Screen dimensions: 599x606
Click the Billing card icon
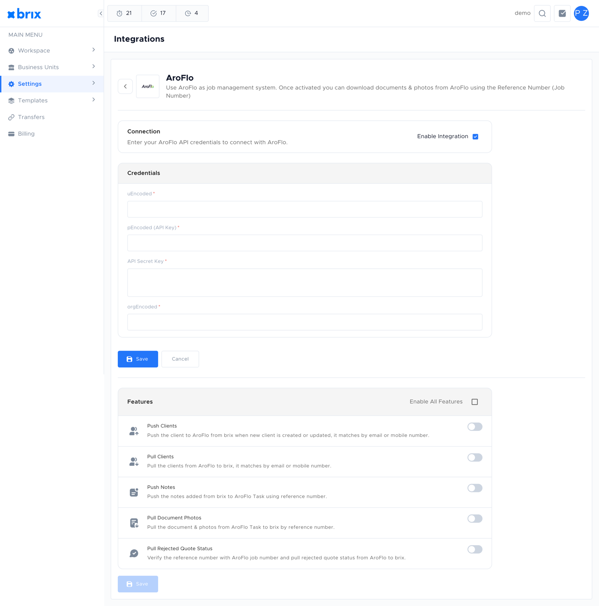coord(11,134)
